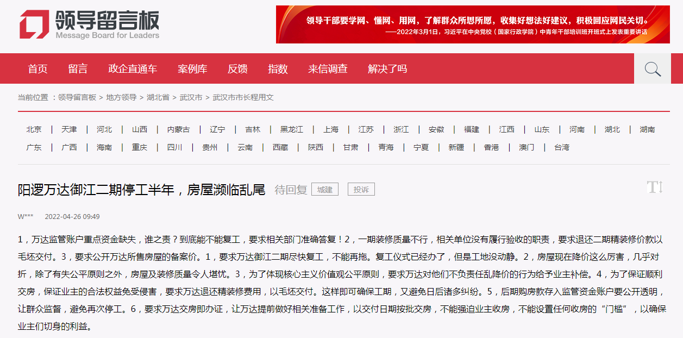683x338 pixels.
Task: Open the 案例库 navigation item
Action: click(192, 69)
